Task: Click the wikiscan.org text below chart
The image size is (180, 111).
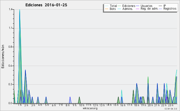Action: (90, 108)
